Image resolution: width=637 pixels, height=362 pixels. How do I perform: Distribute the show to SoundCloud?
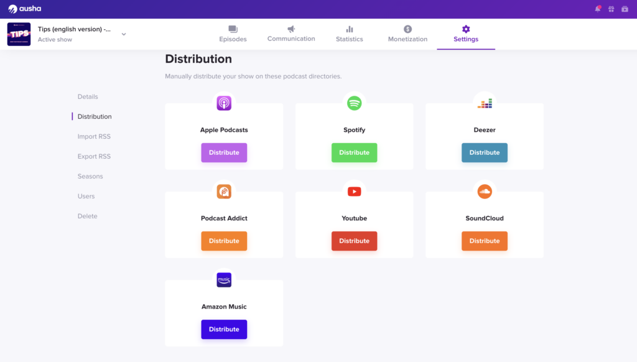(x=485, y=241)
